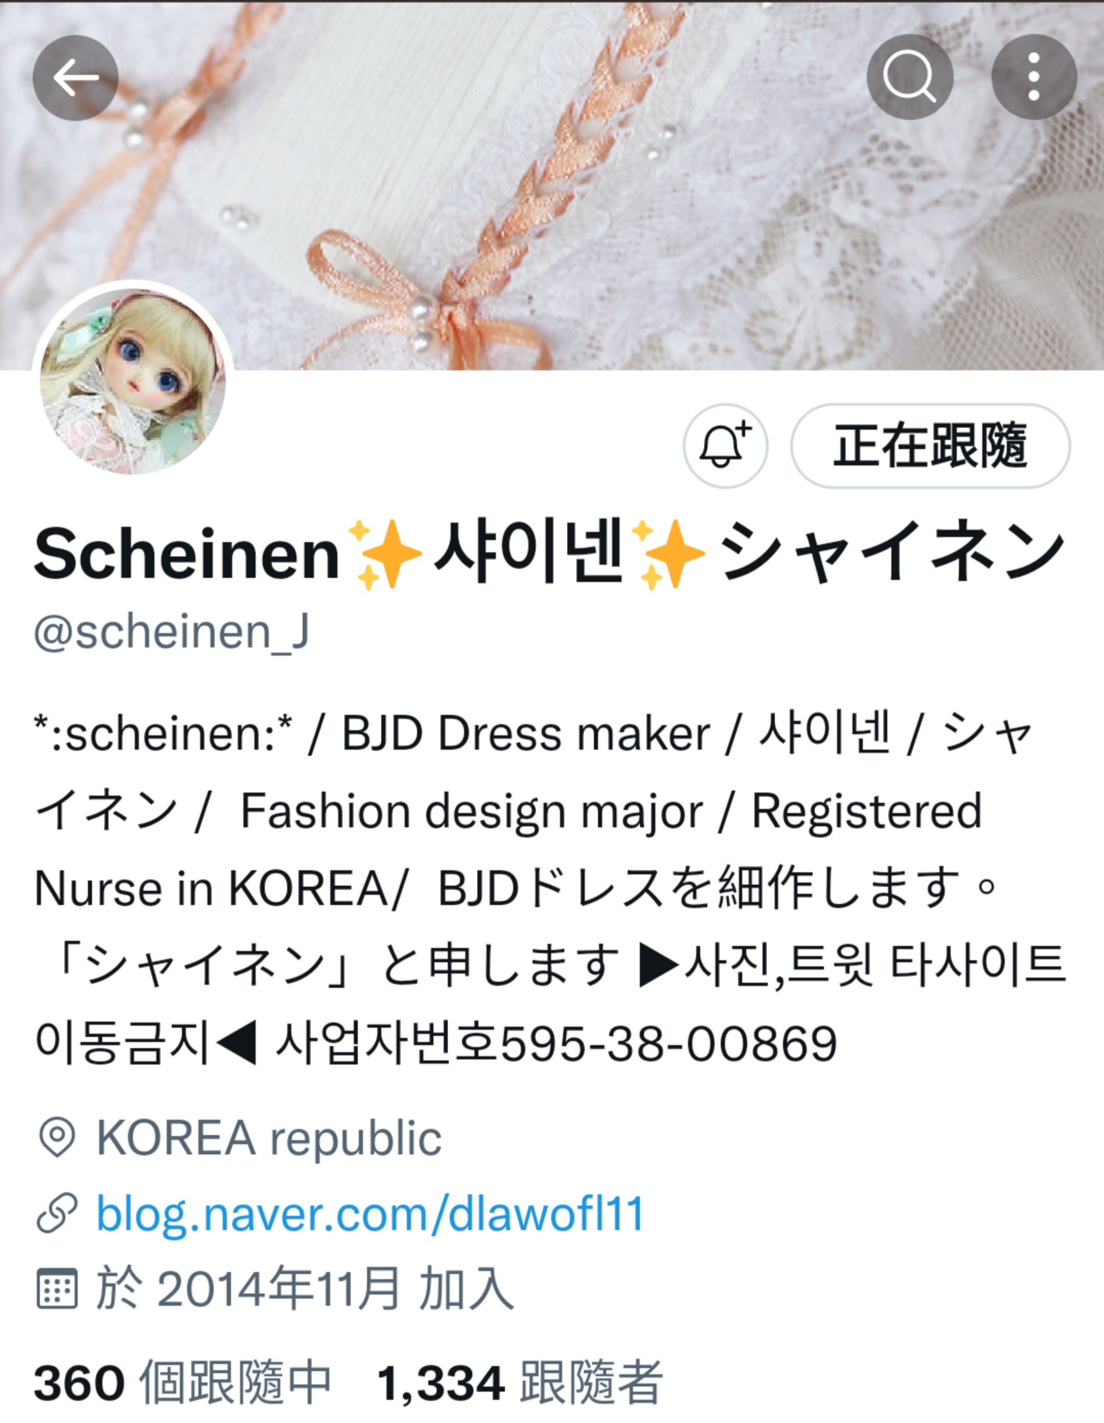This screenshot has width=1104, height=1423.
Task: Tap the BJD Dress maker bio text
Action: [526, 733]
